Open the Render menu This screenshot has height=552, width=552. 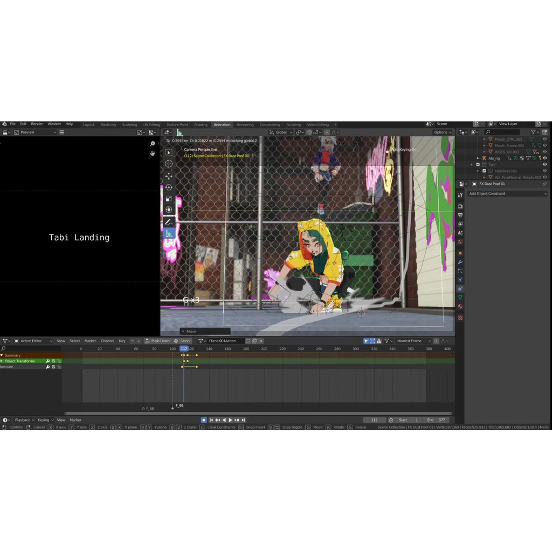click(37, 124)
